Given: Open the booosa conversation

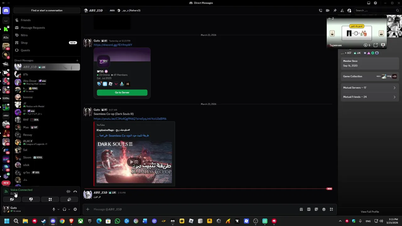Looking at the screenshot, I should [x=46, y=97].
